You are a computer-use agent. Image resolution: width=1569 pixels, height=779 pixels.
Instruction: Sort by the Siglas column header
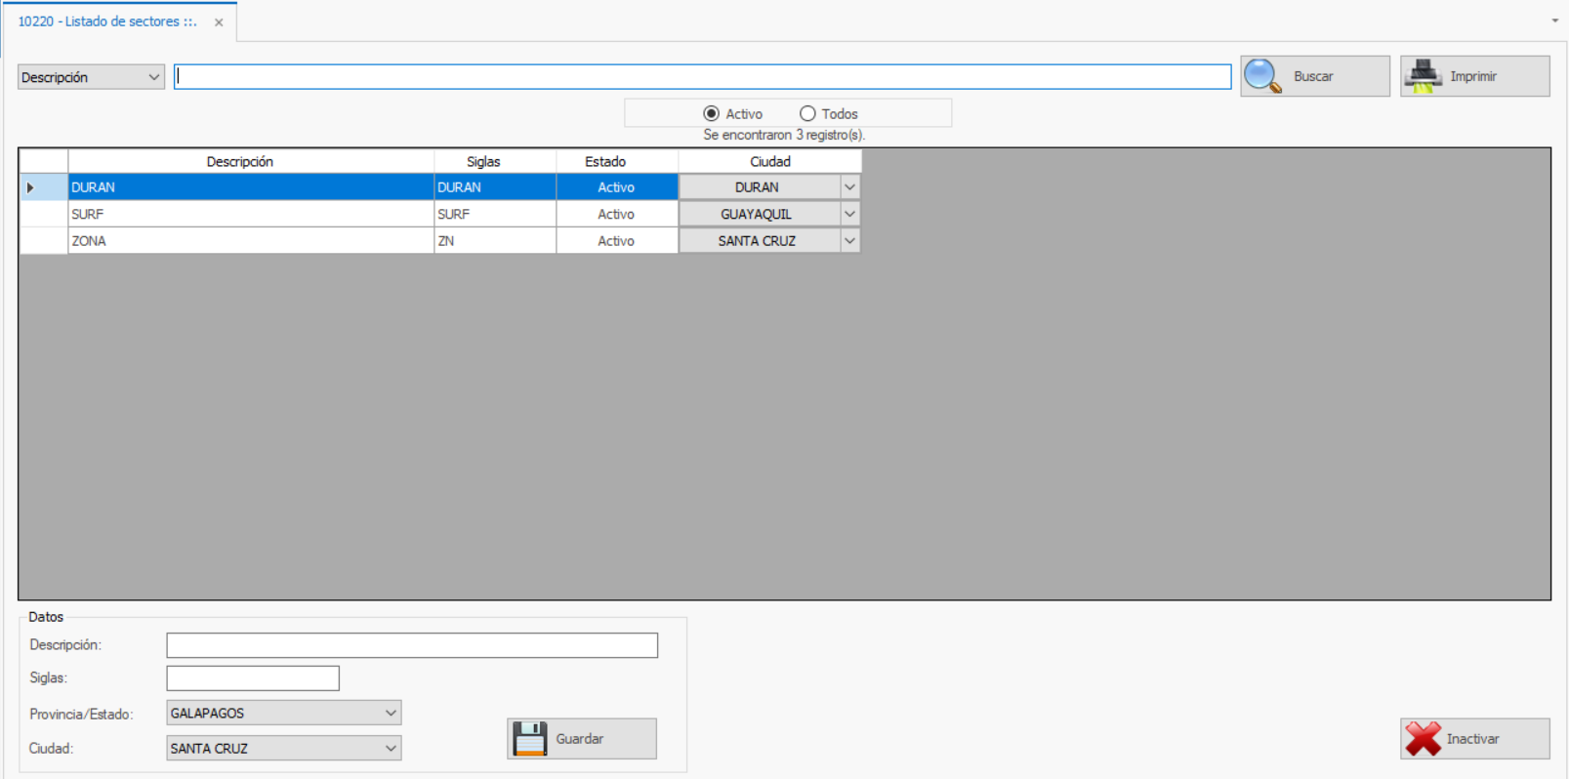point(483,162)
